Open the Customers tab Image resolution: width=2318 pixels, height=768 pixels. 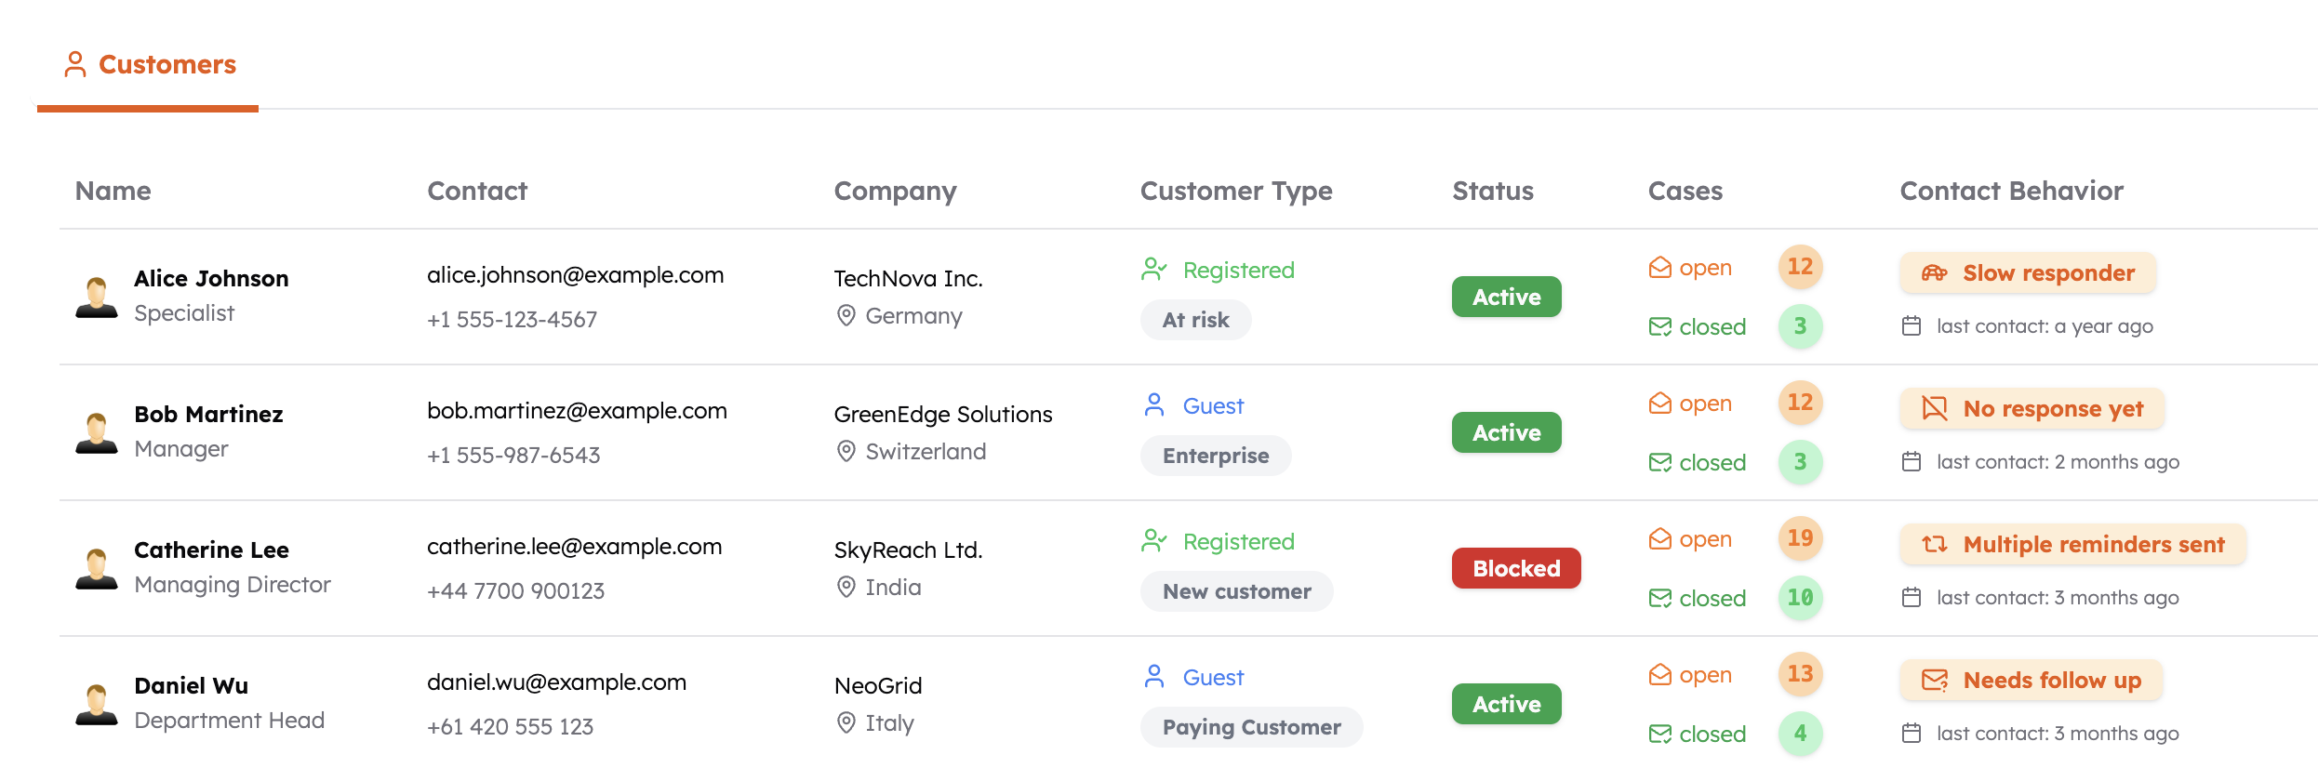tap(150, 65)
